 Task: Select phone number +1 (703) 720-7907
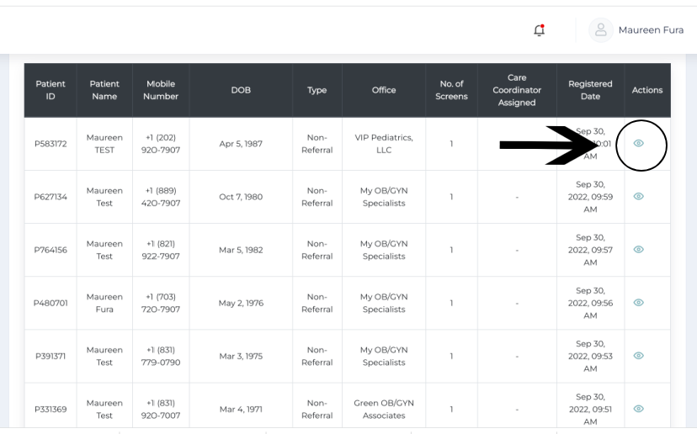coord(161,303)
